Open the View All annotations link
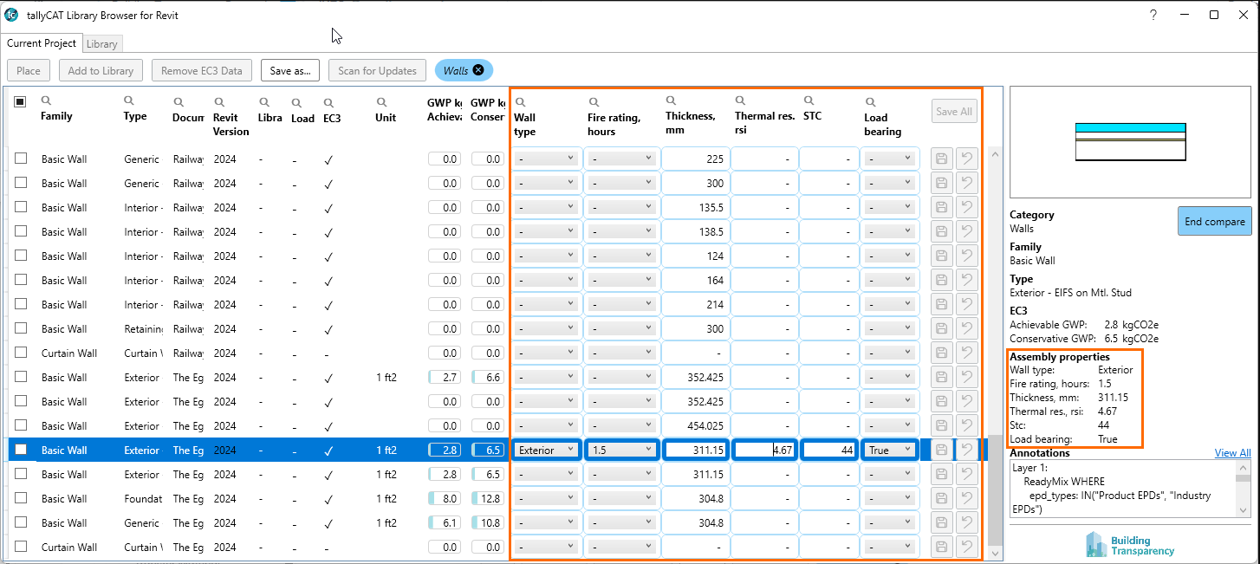This screenshot has width=1260, height=564. click(x=1232, y=453)
